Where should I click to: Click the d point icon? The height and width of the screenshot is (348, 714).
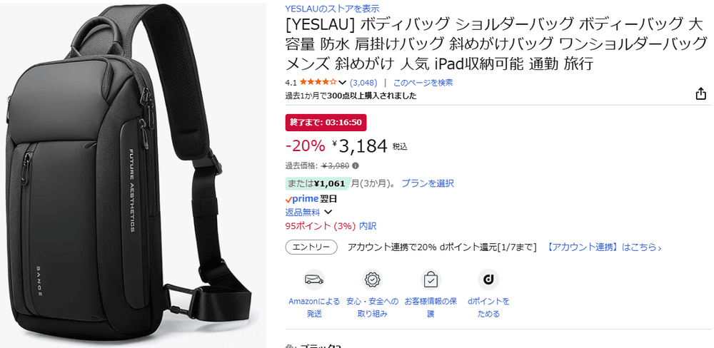pyautogui.click(x=488, y=280)
